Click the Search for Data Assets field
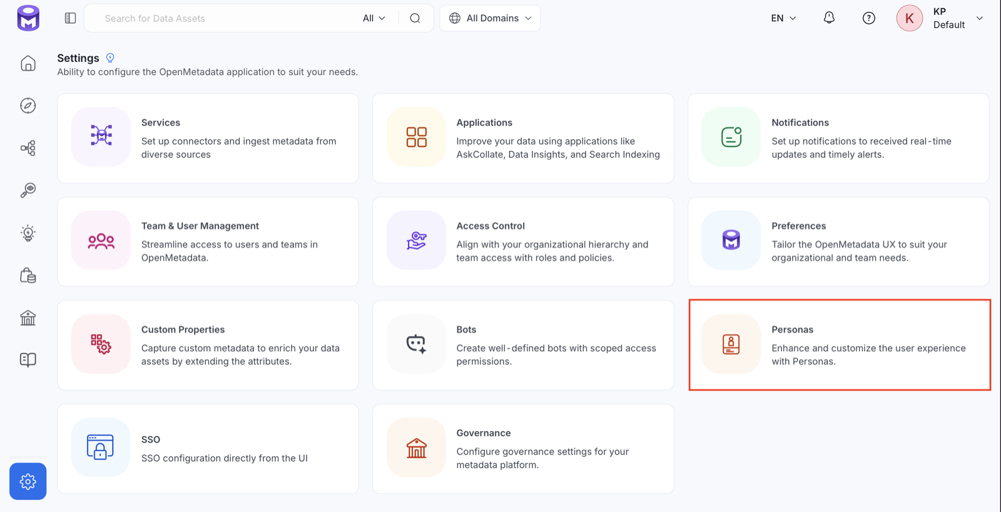This screenshot has height=512, width=1001. [222, 18]
